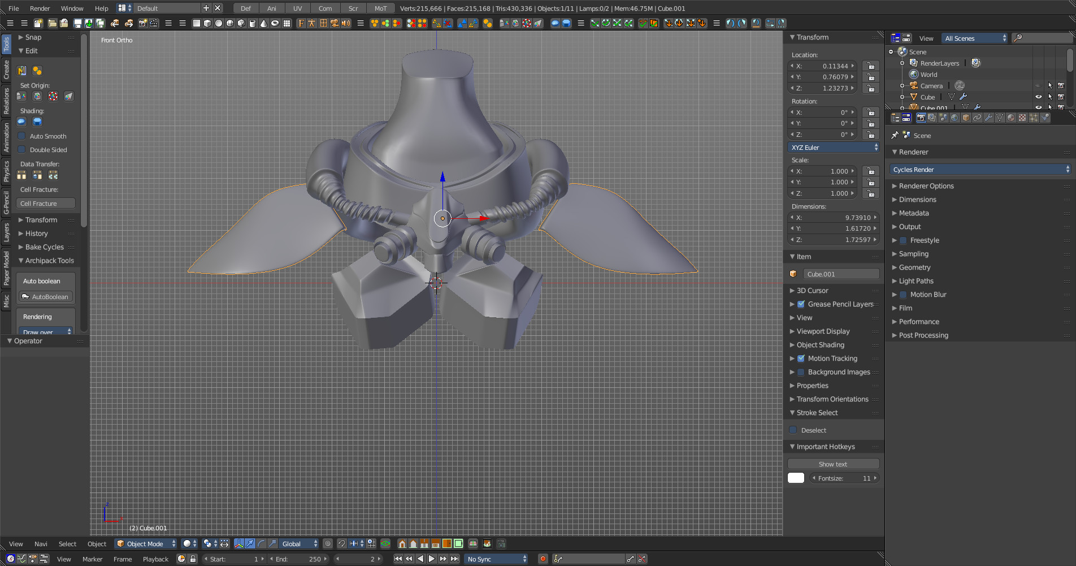Switch to the UV screen layout tab
Screen dimensions: 1076x566
(x=297, y=8)
